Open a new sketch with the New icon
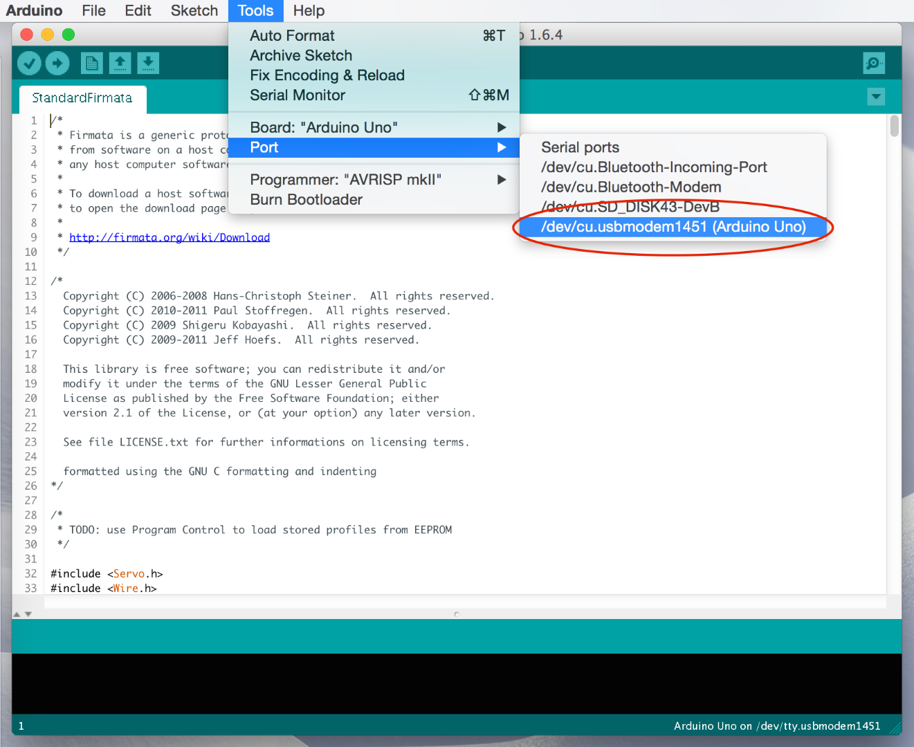The image size is (914, 747). [x=91, y=63]
